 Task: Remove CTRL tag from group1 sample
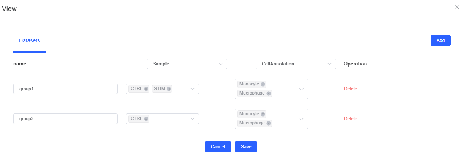[x=146, y=89]
